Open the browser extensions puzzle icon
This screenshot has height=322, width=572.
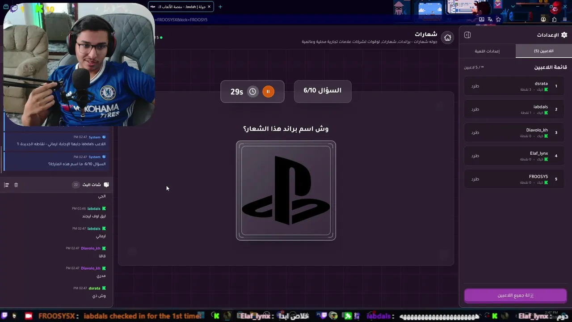point(554,20)
